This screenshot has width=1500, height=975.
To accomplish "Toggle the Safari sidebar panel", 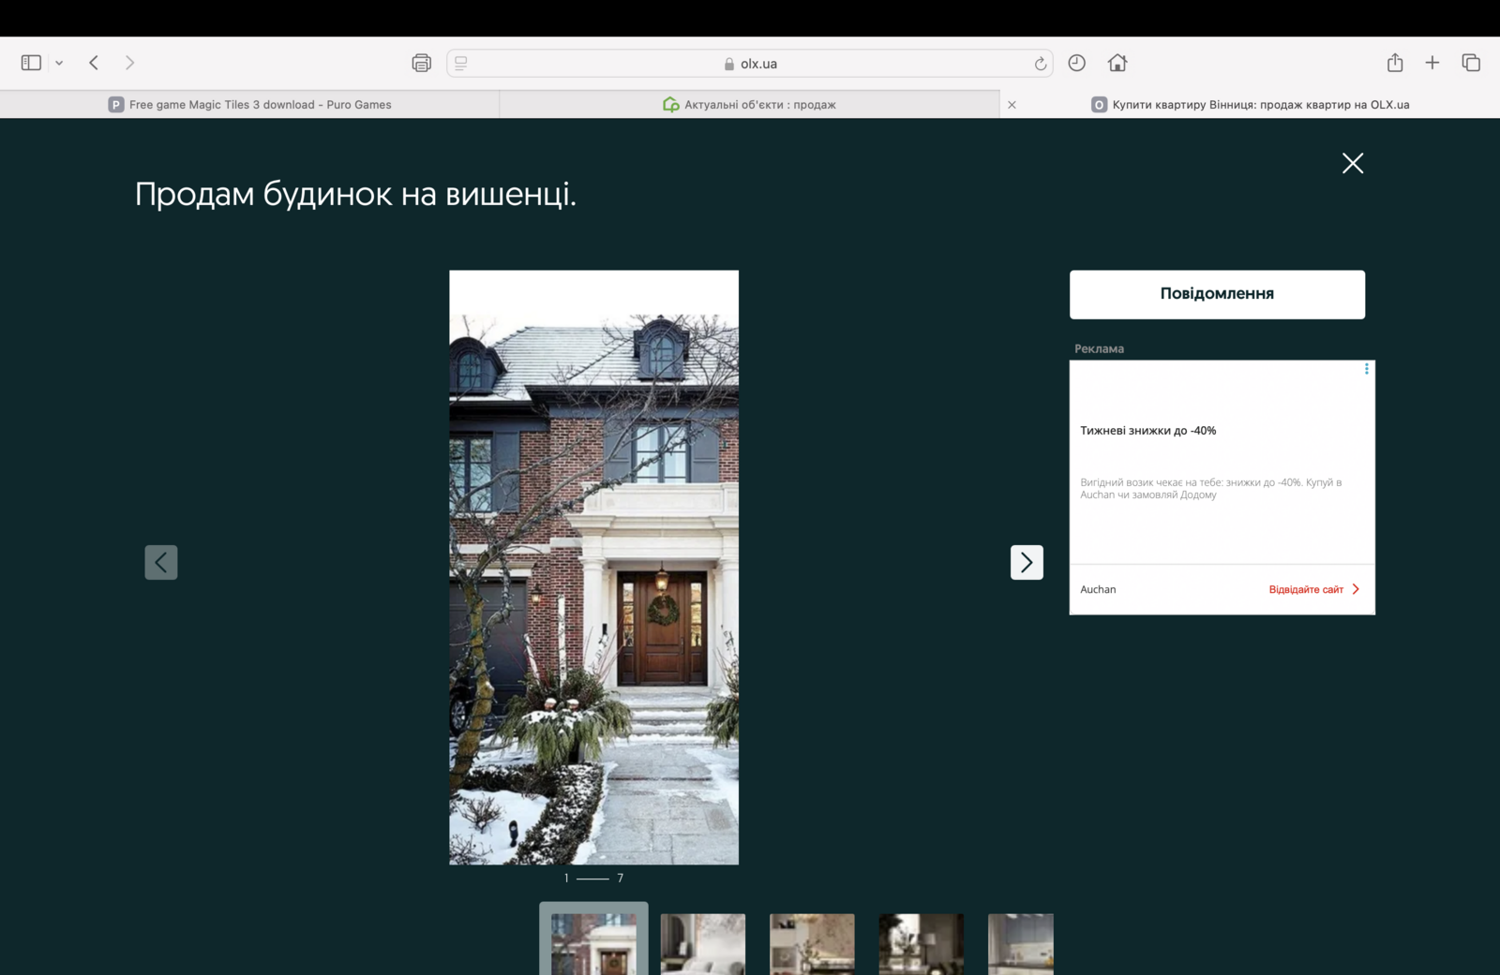I will click(x=31, y=63).
